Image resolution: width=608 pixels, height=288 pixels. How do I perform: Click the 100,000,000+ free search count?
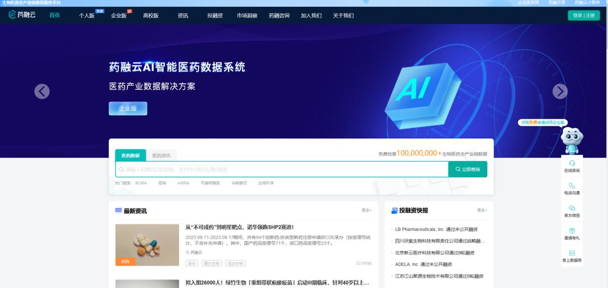[419, 153]
